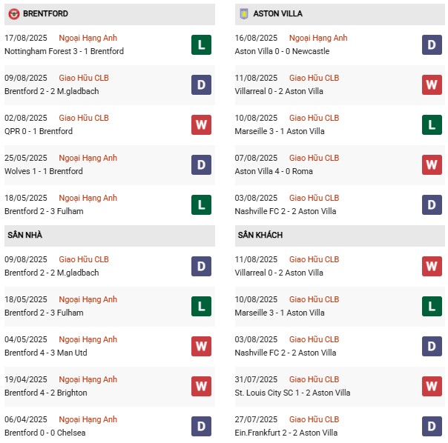
Task: Click the Aston Villa club crest icon
Action: [x=243, y=13]
